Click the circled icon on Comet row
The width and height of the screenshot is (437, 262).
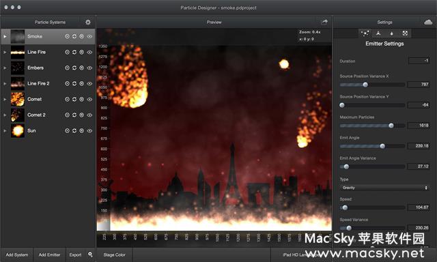click(82, 99)
